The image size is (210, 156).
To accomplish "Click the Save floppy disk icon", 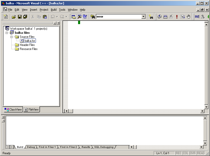I will pyautogui.click(x=19, y=17).
